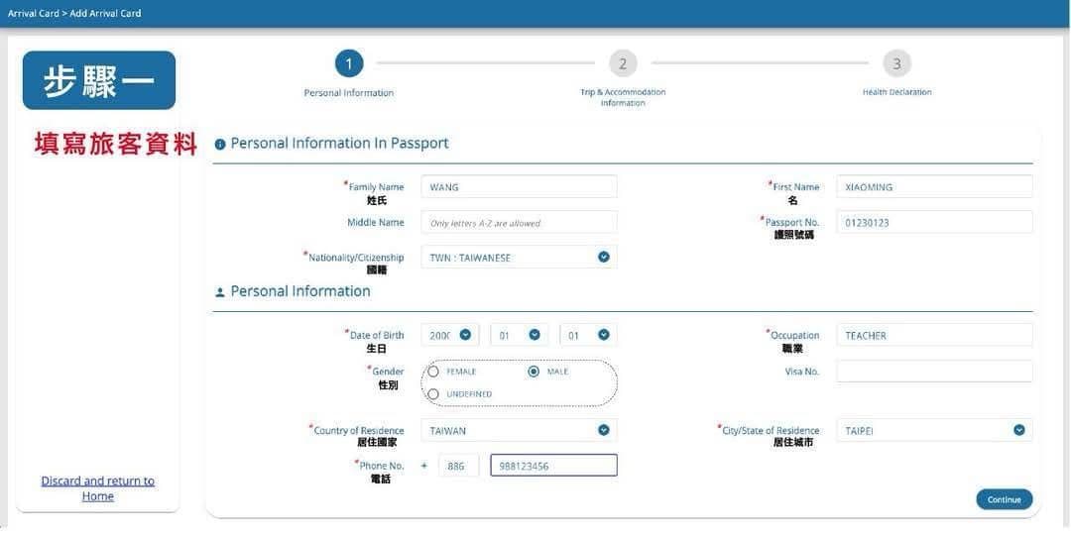
Task: Click the Arrival Card breadcrumb
Action: point(34,13)
